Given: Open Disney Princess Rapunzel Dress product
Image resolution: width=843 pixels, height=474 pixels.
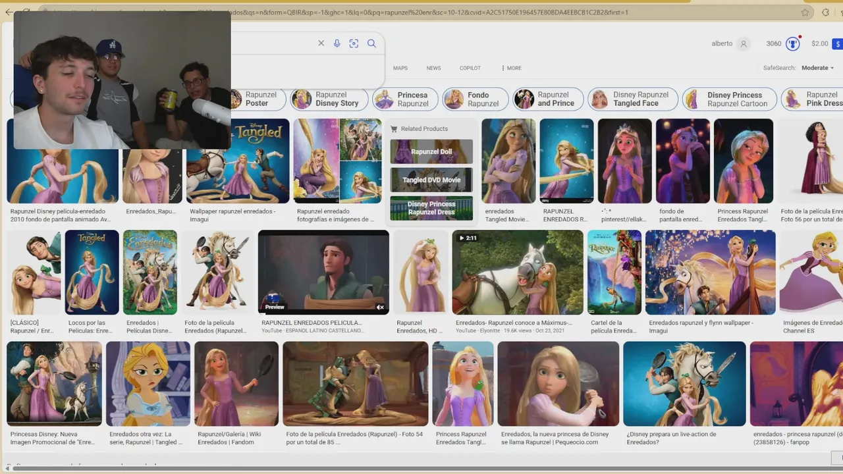Looking at the screenshot, I should coord(431,208).
